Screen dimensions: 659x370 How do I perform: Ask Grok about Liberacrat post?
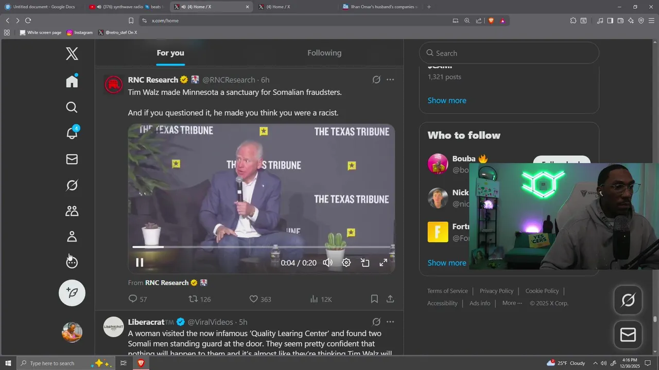(x=376, y=322)
